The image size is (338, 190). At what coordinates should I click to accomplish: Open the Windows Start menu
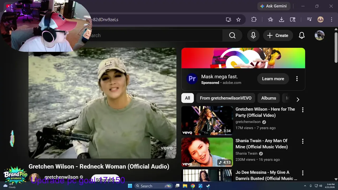130,186
